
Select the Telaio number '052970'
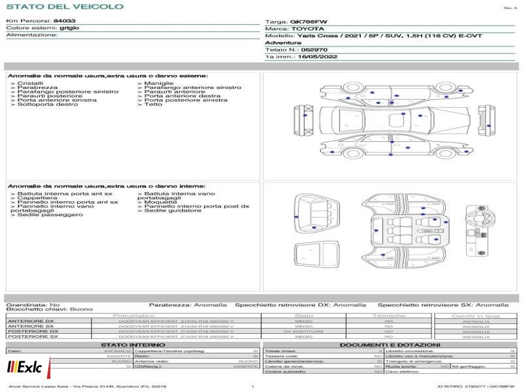314,50
